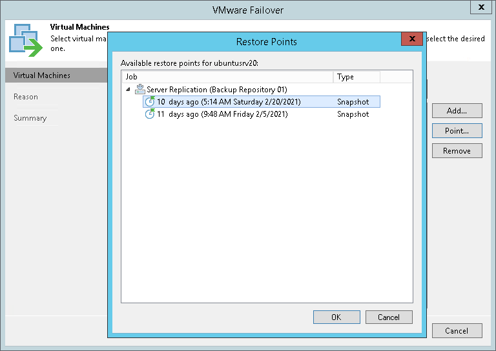The width and height of the screenshot is (496, 351).
Task: Cancel the Restore Points dialog
Action: pos(389,317)
